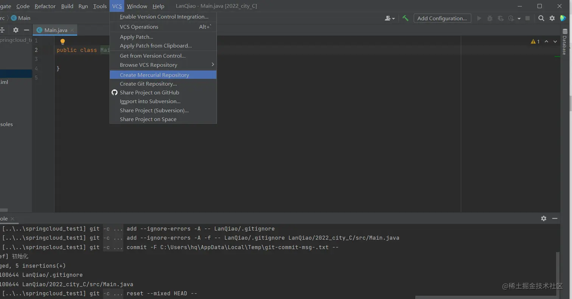
Task: Click the green Build Project hammer icon
Action: click(406, 18)
